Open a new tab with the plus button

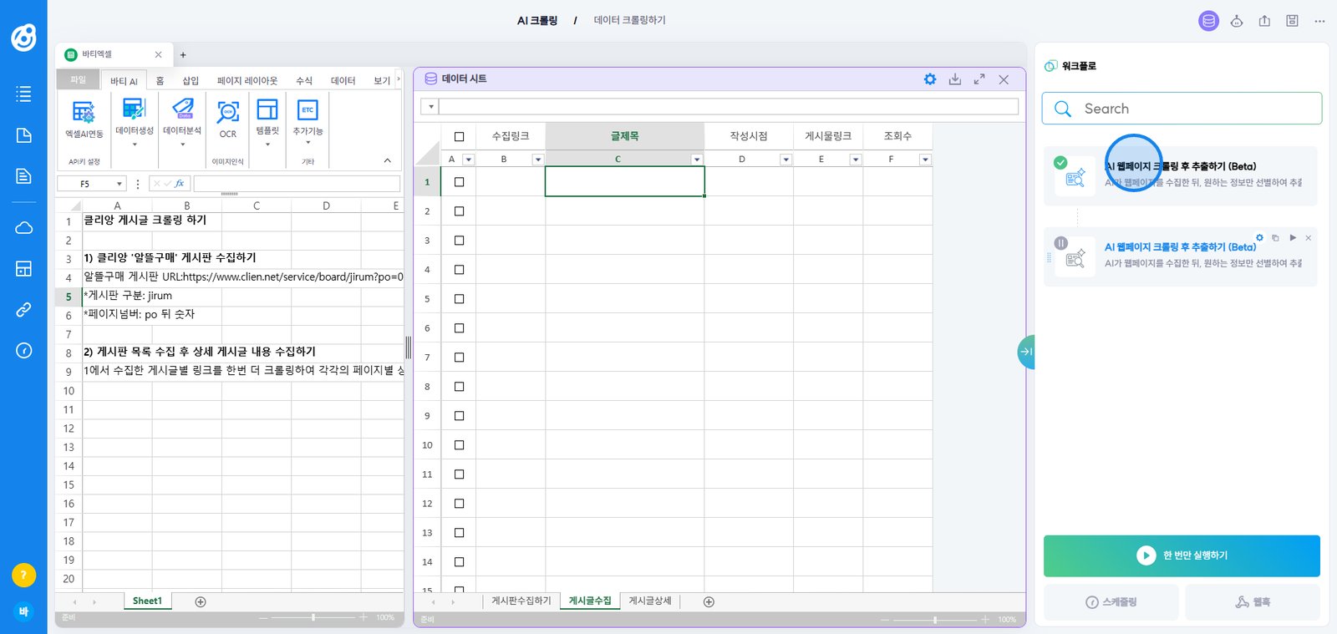[x=183, y=55]
